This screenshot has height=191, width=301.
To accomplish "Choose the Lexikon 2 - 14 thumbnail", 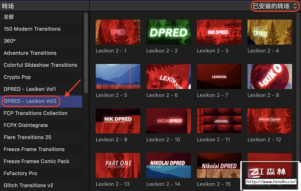I will pyautogui.click(x=169, y=165).
